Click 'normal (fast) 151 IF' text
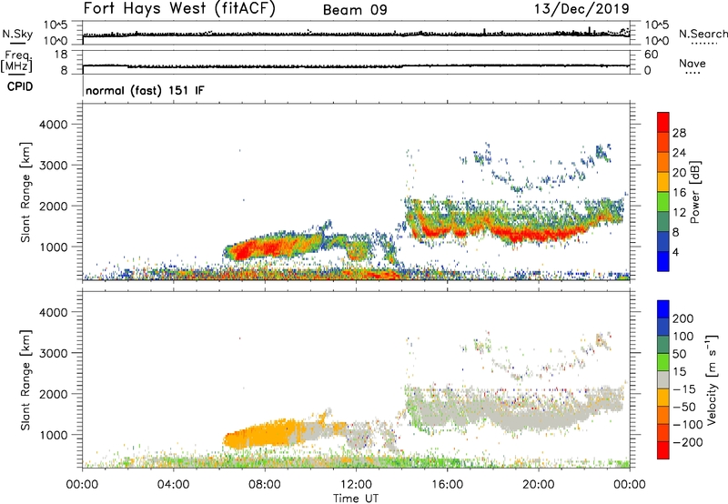 pos(145,90)
